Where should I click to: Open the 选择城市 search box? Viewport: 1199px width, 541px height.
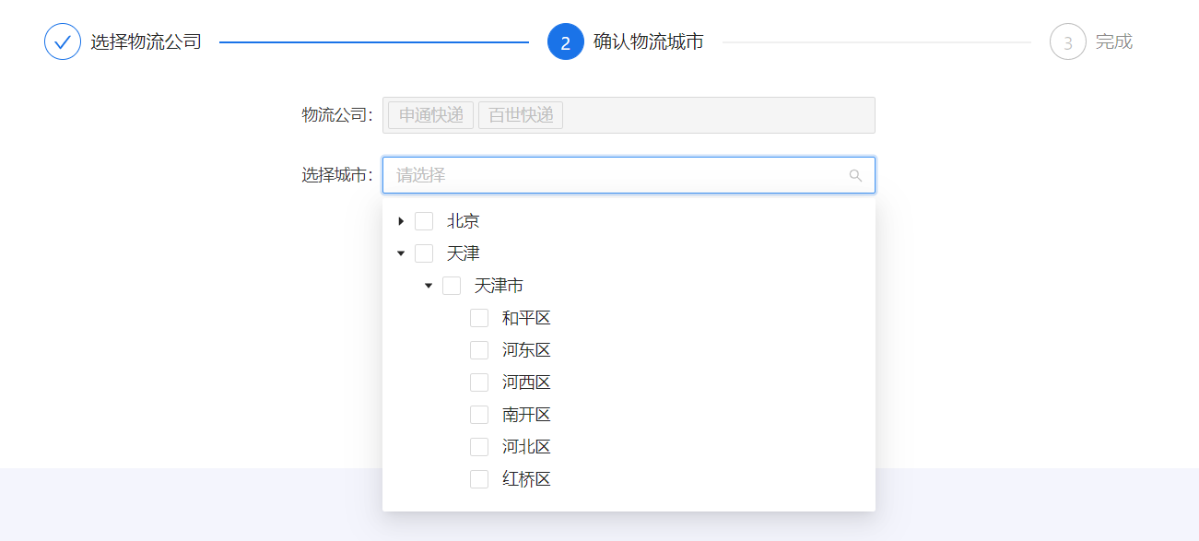pyautogui.click(x=629, y=175)
